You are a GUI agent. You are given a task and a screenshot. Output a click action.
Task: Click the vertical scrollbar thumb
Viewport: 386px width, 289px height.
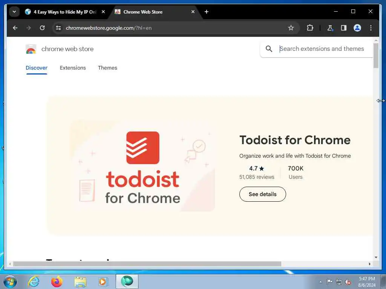(376, 56)
